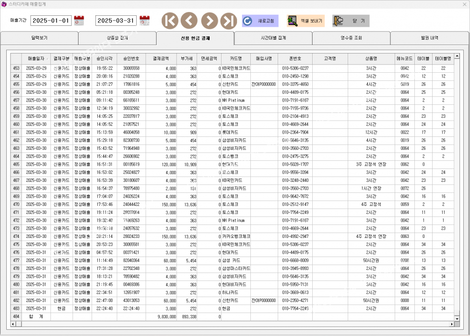Go to the previous period arrow
Screen dimensions: 470x336
click(189, 21)
